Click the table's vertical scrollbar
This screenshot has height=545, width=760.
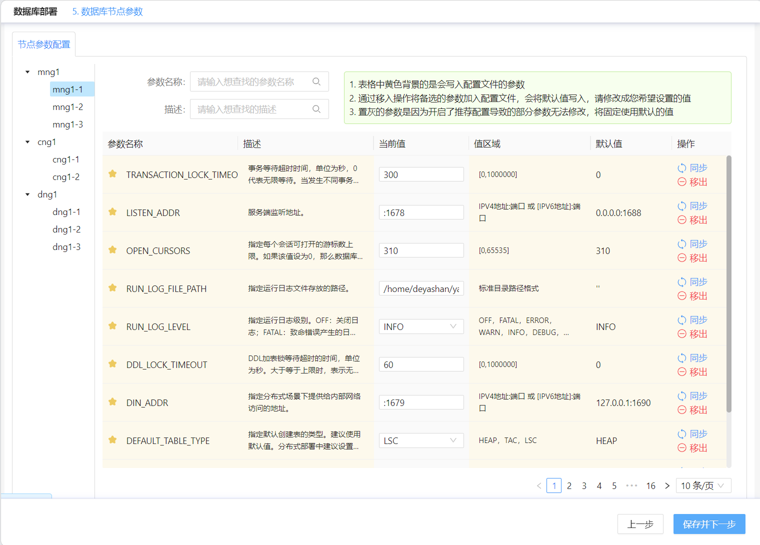point(728,284)
